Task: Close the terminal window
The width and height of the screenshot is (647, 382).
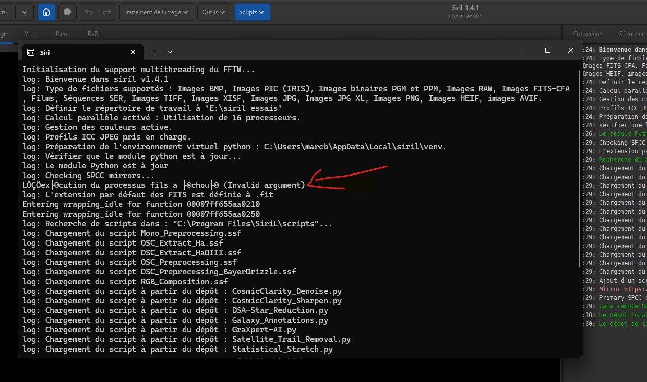Action: [571, 50]
